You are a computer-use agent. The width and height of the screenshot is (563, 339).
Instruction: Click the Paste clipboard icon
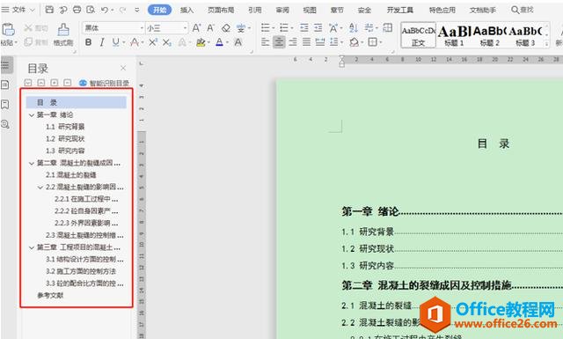coord(8,29)
